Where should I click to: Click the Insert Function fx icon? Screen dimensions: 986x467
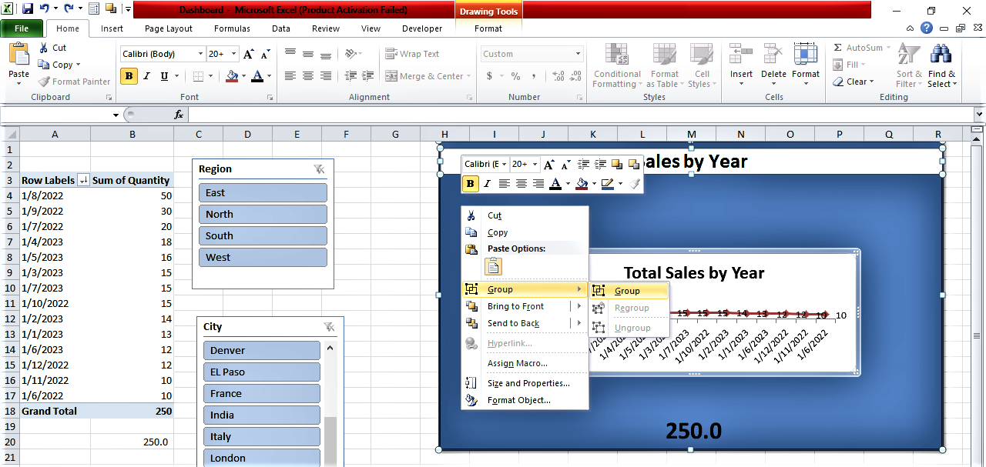[x=179, y=115]
